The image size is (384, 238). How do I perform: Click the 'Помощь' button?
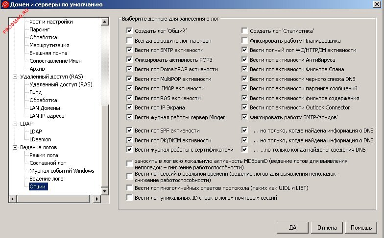point(361,228)
